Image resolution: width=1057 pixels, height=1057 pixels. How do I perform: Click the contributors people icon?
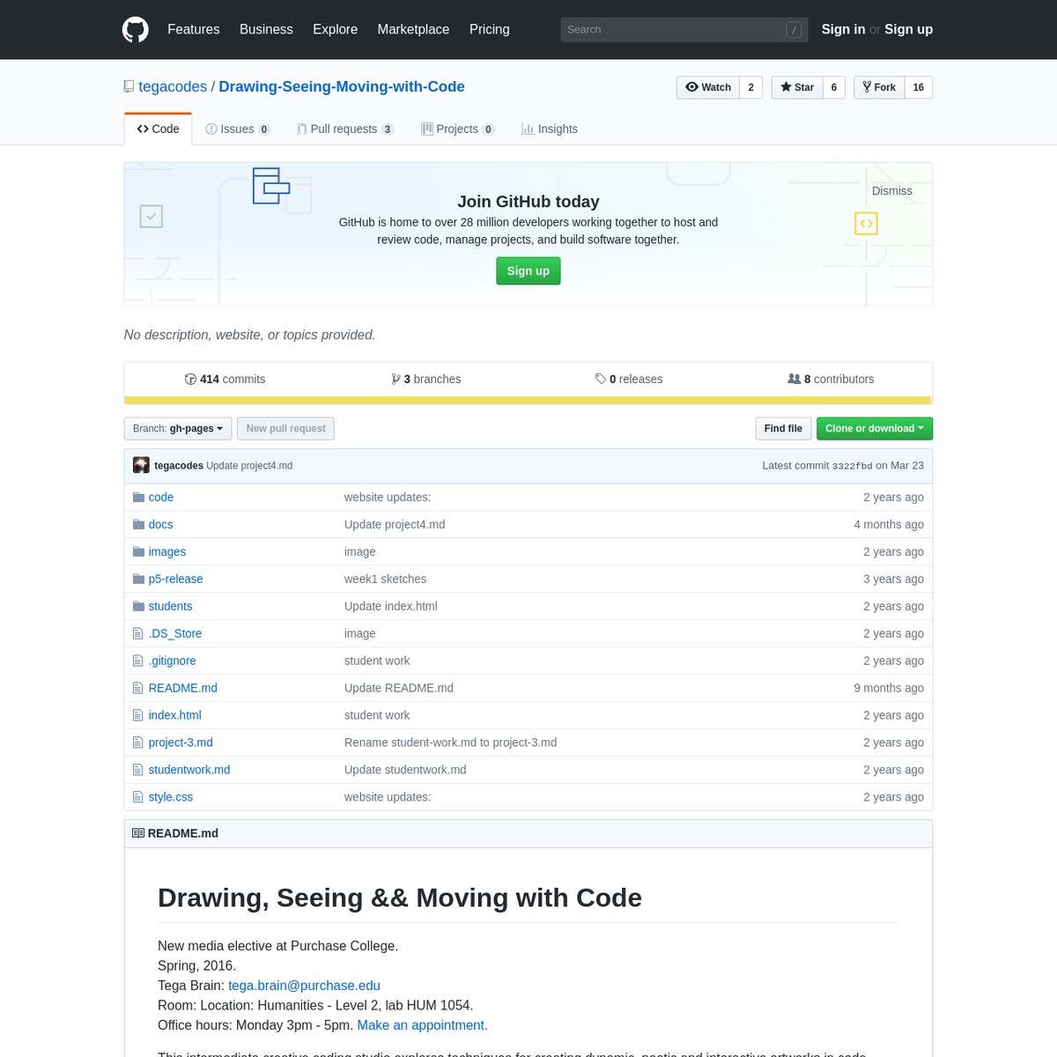coord(794,379)
